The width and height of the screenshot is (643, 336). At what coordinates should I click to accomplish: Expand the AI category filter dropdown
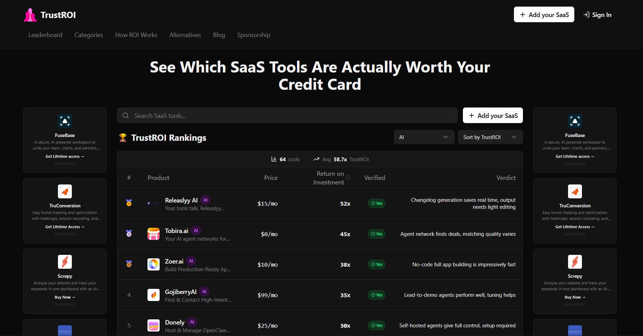pyautogui.click(x=424, y=137)
